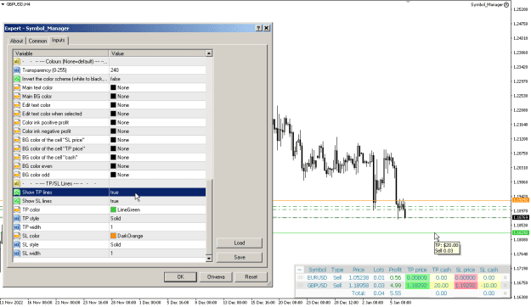Viewport: 531px width, 307px height.
Task: Switch to the Common tab
Action: click(x=37, y=41)
